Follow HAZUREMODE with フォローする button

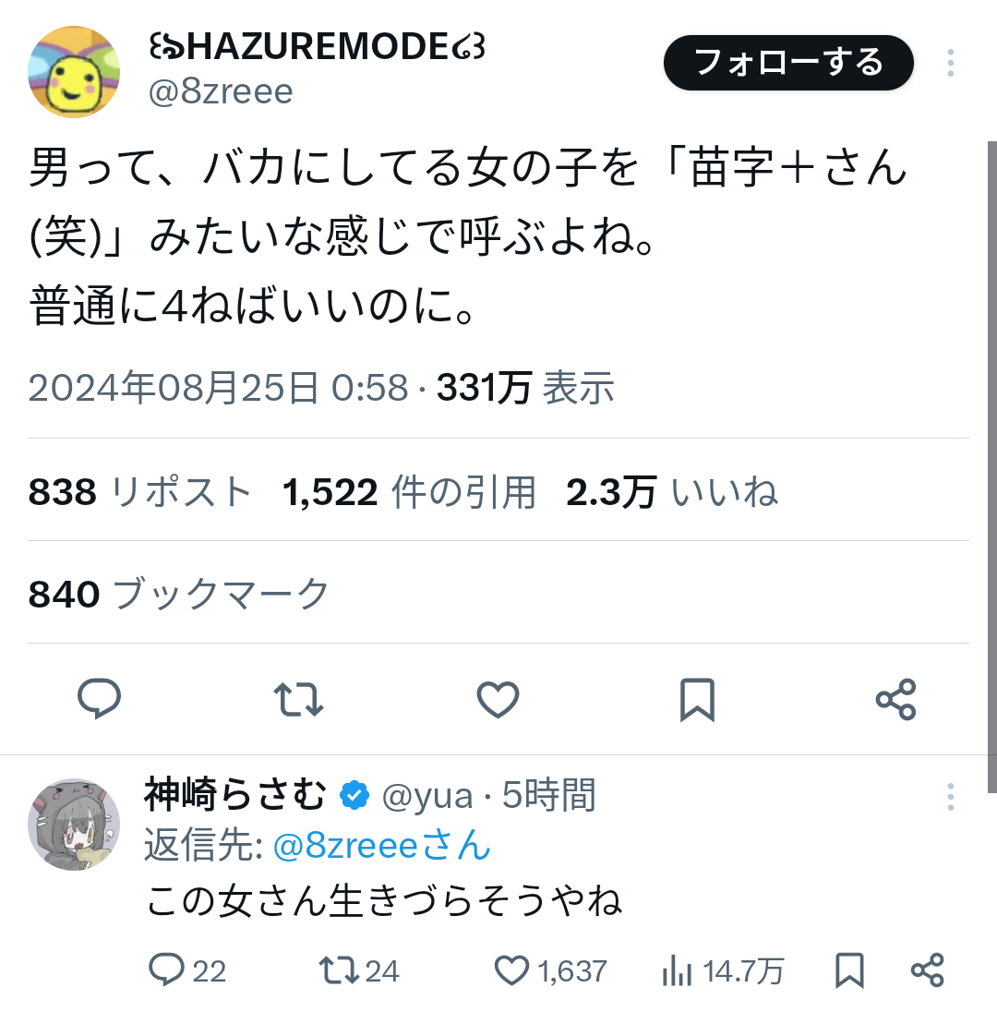(788, 63)
